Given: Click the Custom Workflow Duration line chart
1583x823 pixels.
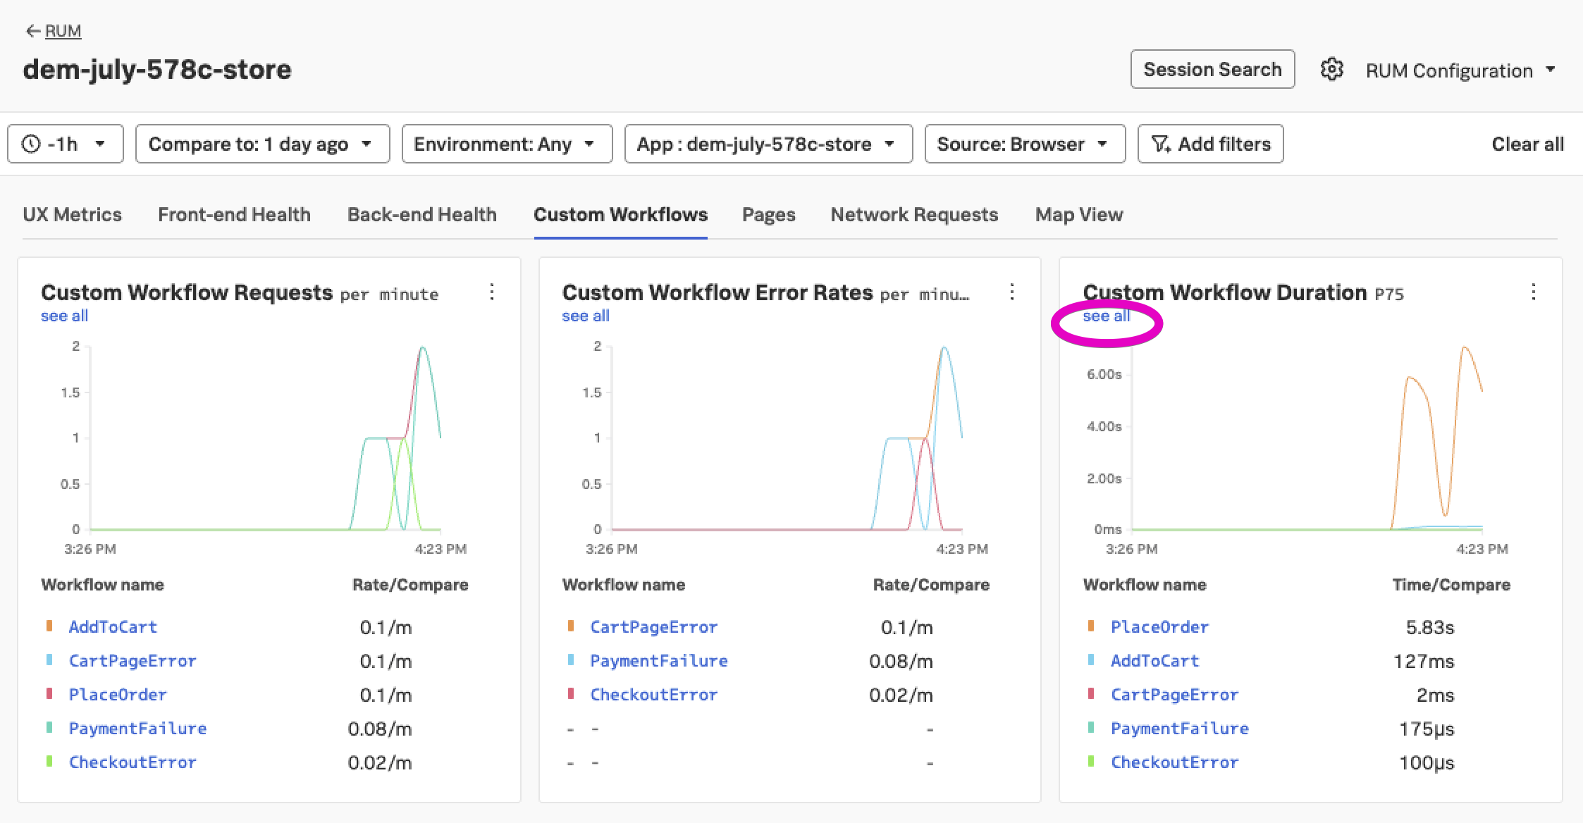Looking at the screenshot, I should coord(1307,438).
